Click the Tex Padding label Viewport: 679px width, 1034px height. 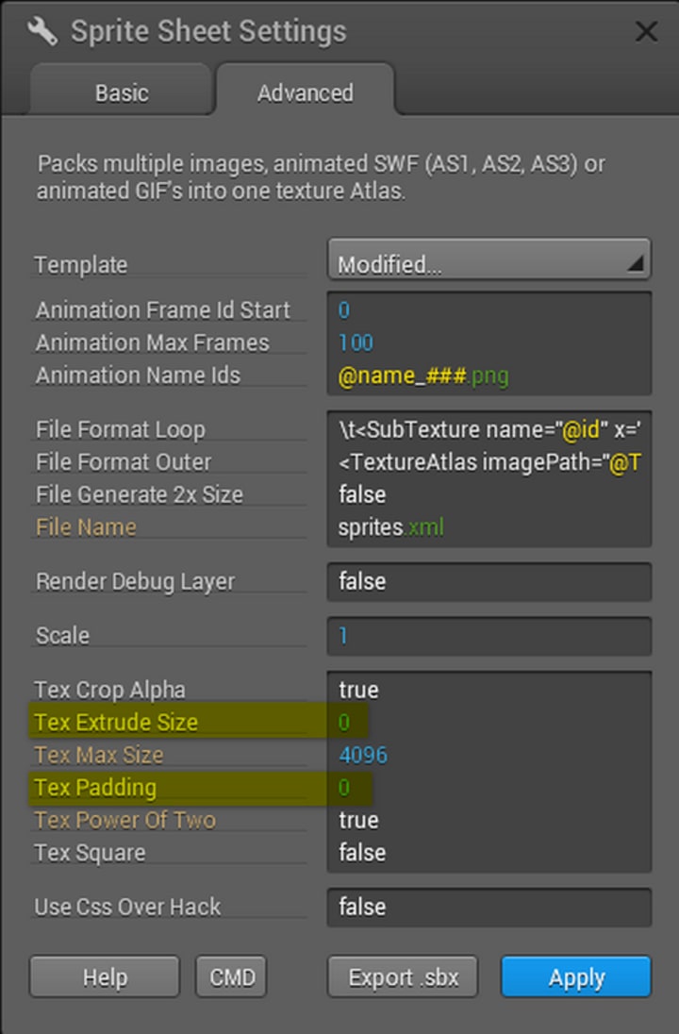pyautogui.click(x=95, y=788)
